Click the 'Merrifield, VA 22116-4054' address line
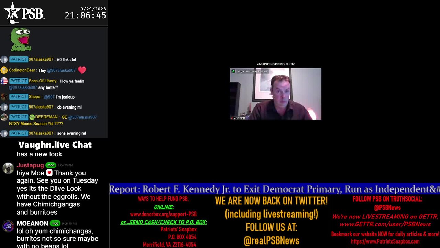 [169, 245]
